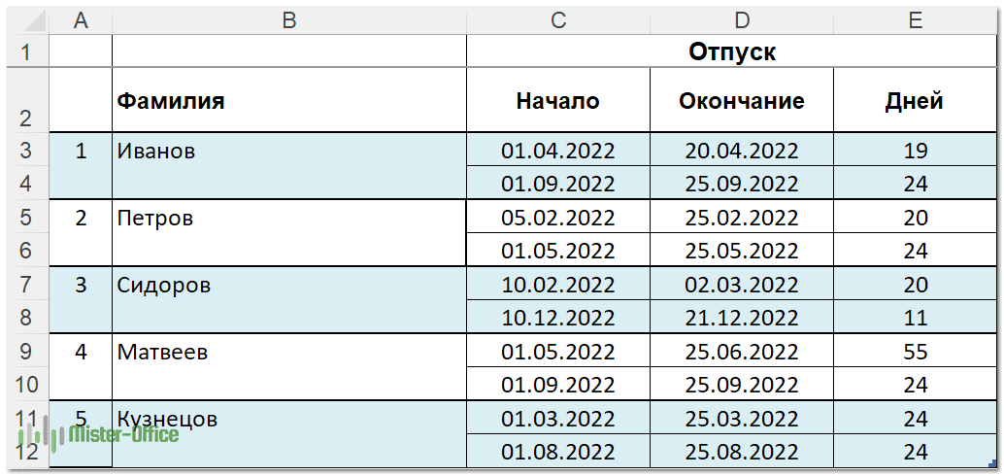Screen dimensions: 1004x476
Task: Select the cell with date 25.06.2022
Action: coord(741,352)
